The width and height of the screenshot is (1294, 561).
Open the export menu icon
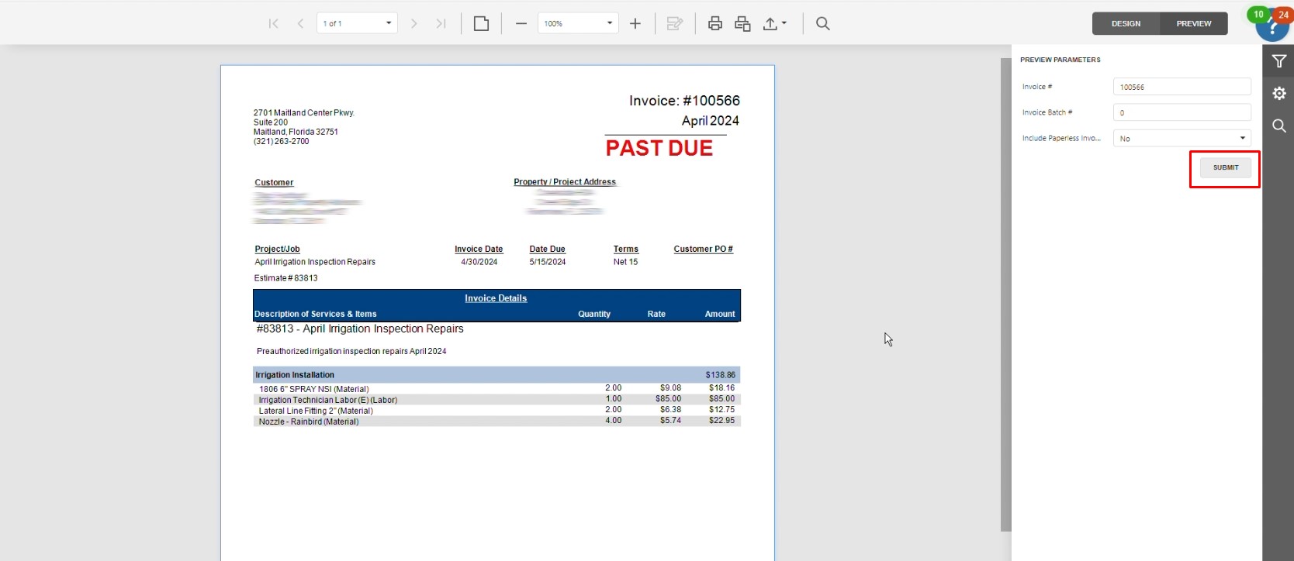pyautogui.click(x=774, y=24)
